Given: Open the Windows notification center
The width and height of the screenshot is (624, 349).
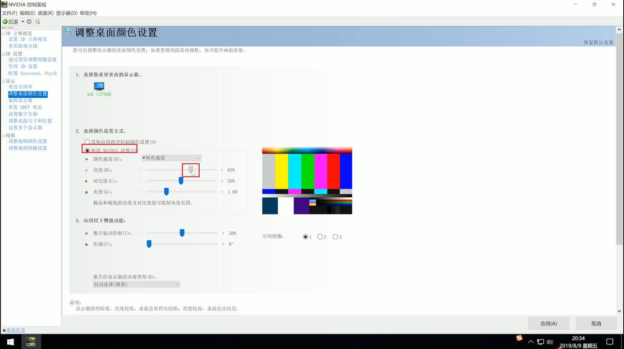Looking at the screenshot, I should pos(610,342).
